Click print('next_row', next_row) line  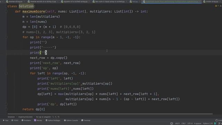[x=55, y=63]
